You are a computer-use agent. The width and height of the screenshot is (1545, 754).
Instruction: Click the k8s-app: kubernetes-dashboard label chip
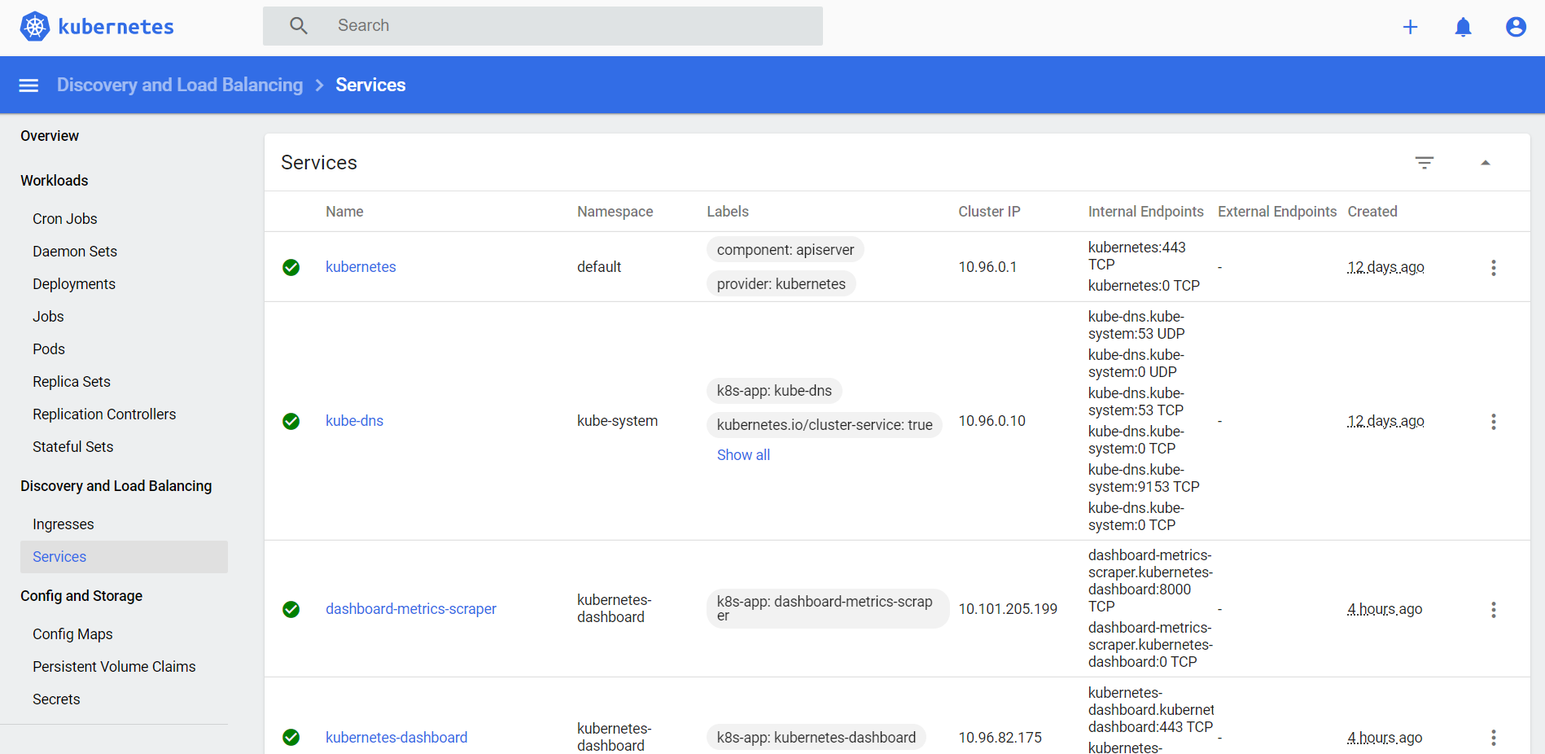click(x=816, y=738)
